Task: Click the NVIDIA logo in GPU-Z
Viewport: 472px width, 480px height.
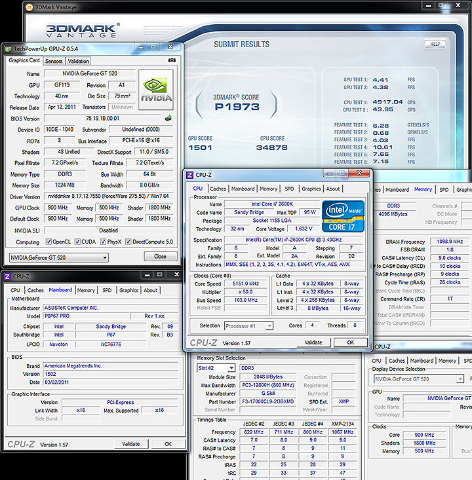Action: (x=156, y=90)
